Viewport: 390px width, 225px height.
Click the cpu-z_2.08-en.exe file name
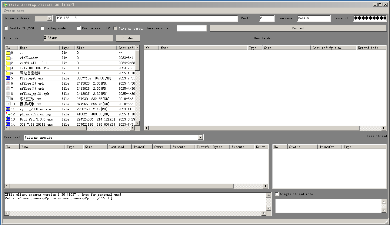coord(35,109)
